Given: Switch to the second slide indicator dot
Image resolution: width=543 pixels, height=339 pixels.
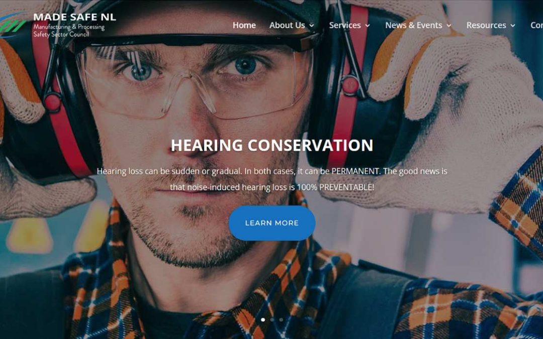Looking at the screenshot, I should [272, 319].
